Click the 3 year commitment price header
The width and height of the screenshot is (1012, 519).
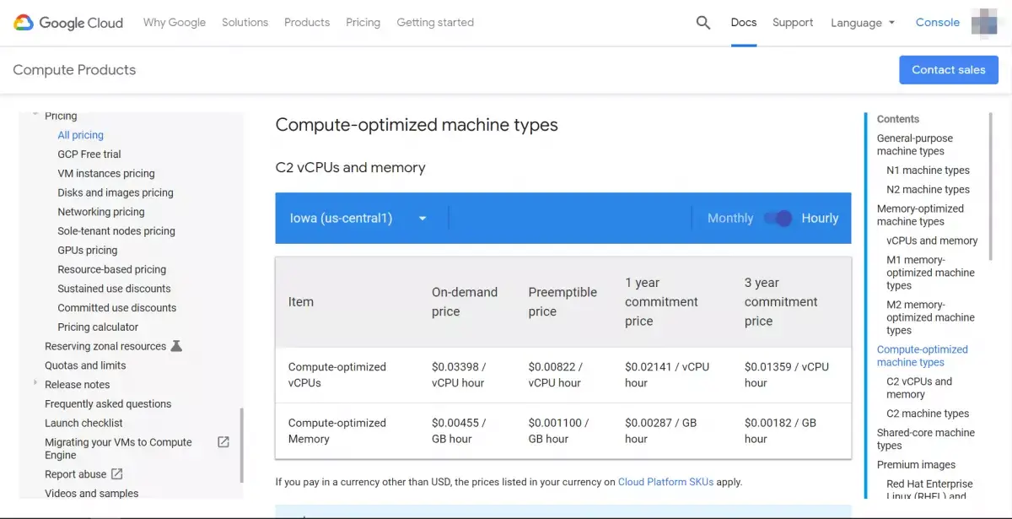(x=781, y=302)
